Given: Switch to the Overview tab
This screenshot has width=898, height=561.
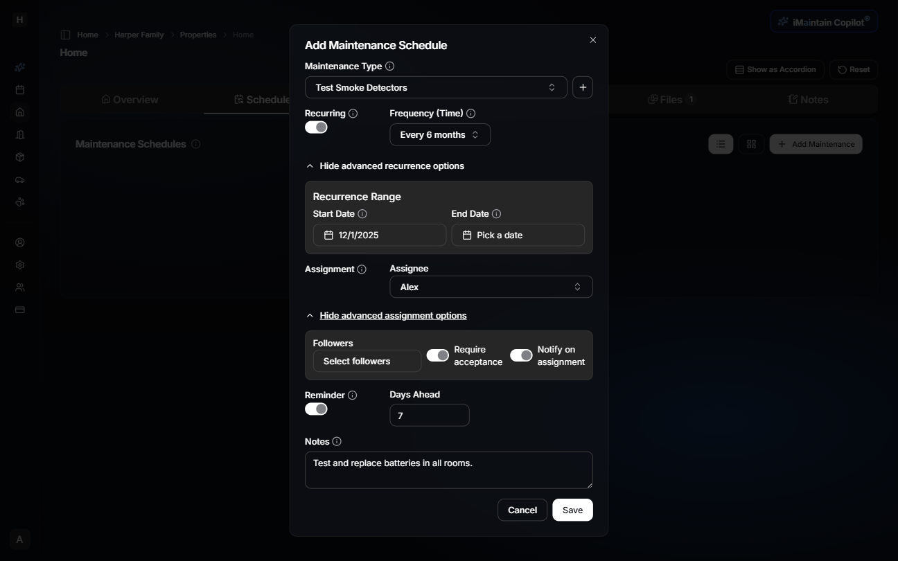Looking at the screenshot, I should pyautogui.click(x=130, y=99).
